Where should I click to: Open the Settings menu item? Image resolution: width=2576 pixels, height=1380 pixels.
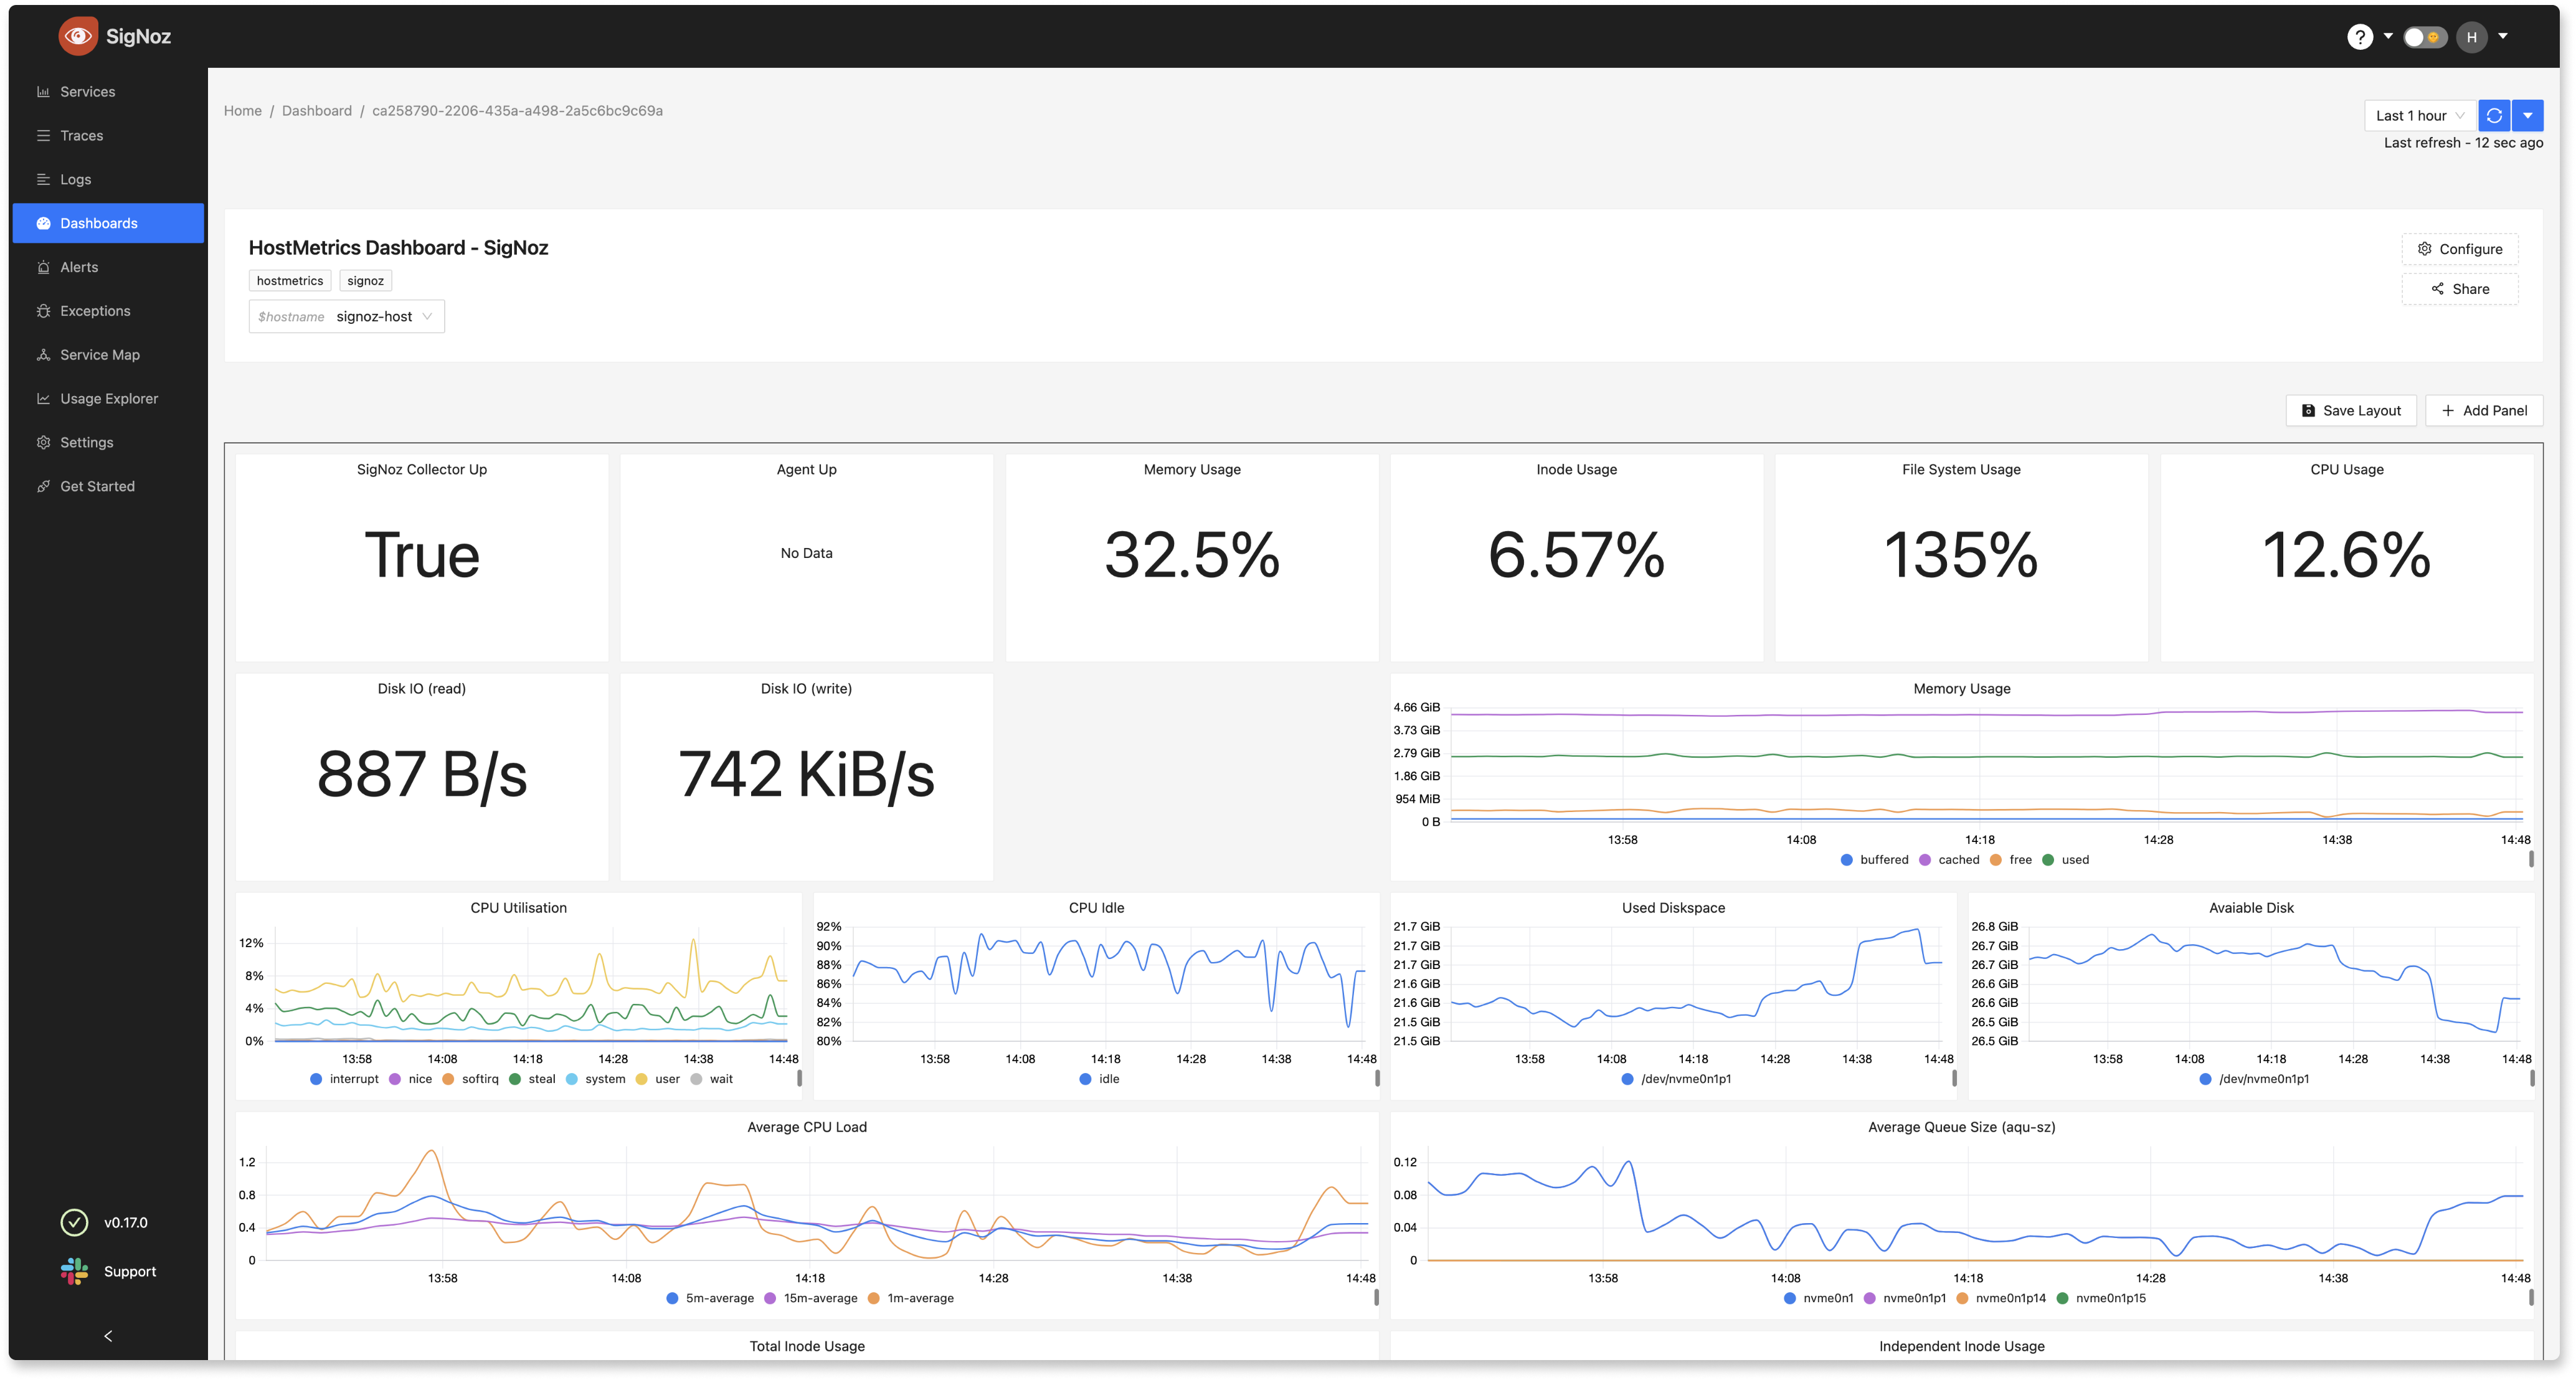click(85, 442)
